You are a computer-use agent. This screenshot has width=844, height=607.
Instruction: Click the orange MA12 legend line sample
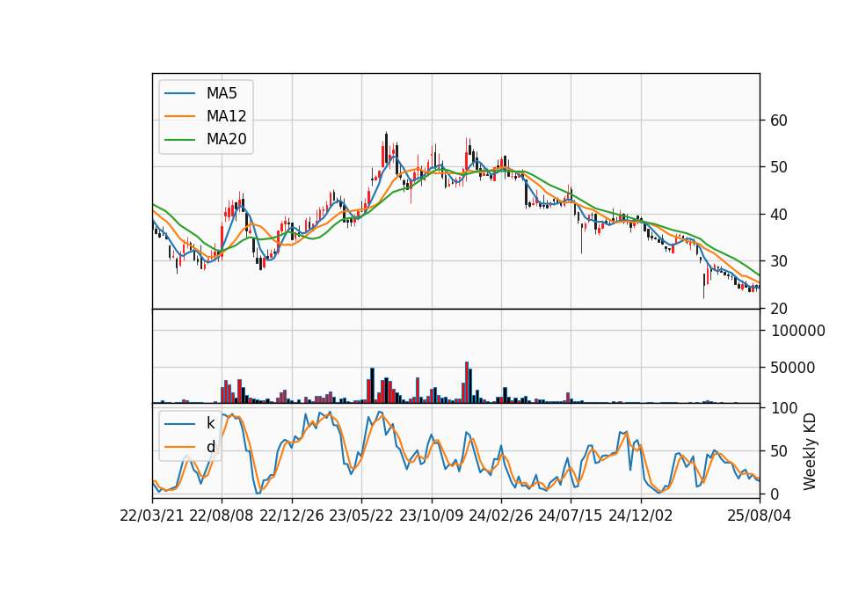tap(179, 116)
